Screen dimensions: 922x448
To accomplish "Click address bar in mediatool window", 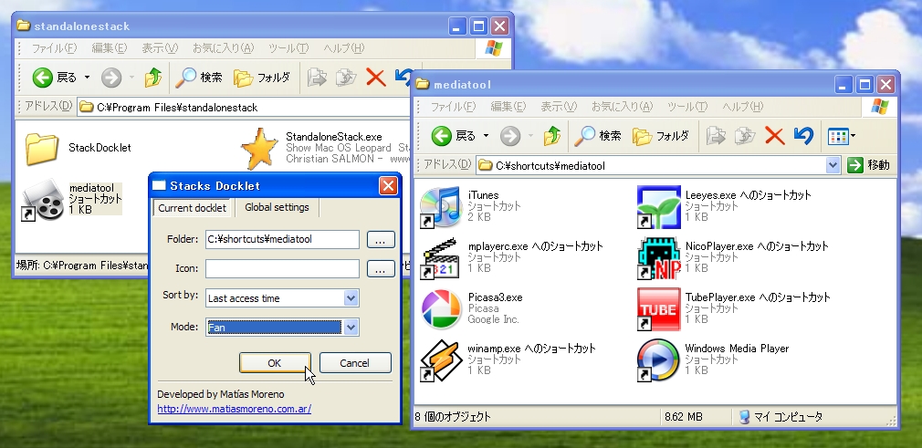I will click(657, 165).
